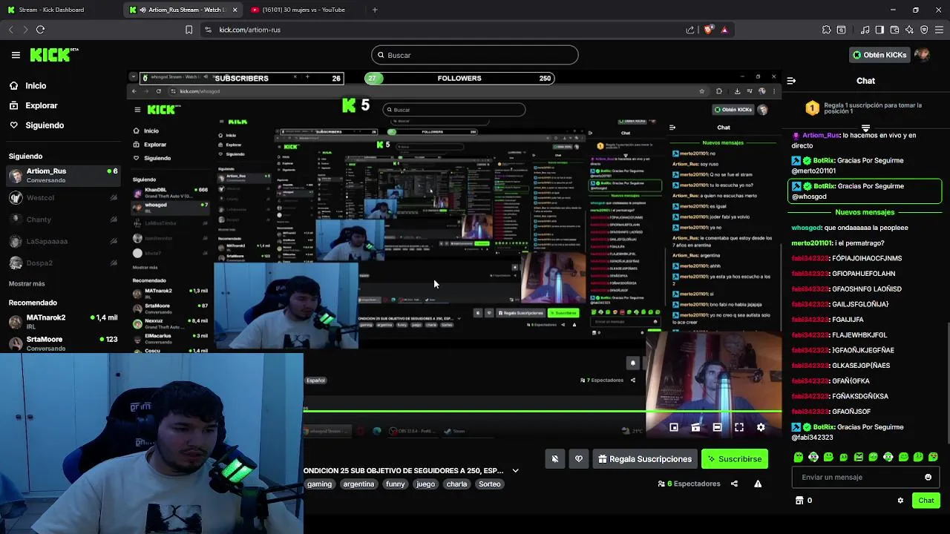Send message with the green Chat button
Viewport: 950px width, 534px height.
coord(926,501)
